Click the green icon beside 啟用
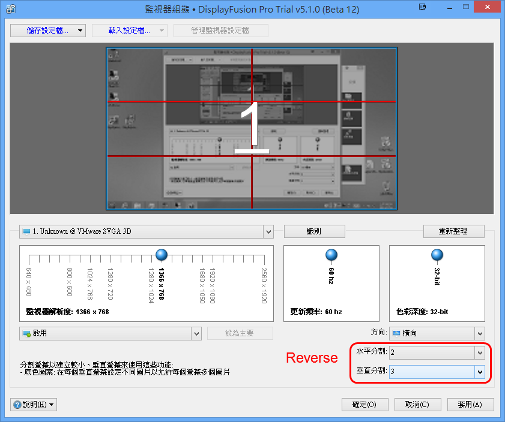This screenshot has width=505, height=422. (27, 333)
